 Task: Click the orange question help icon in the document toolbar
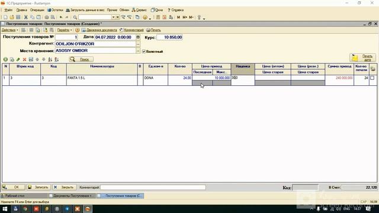(78, 30)
